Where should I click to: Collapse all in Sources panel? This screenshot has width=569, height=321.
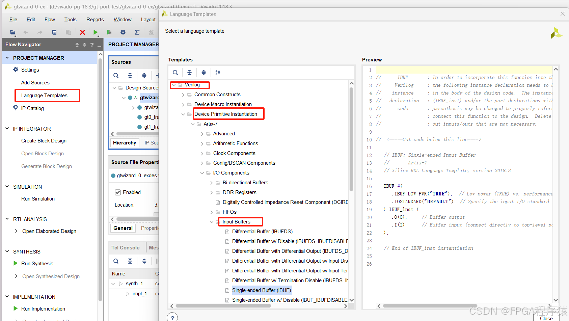(x=130, y=76)
